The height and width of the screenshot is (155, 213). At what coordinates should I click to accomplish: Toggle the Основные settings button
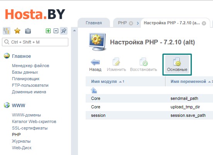[x=177, y=65]
